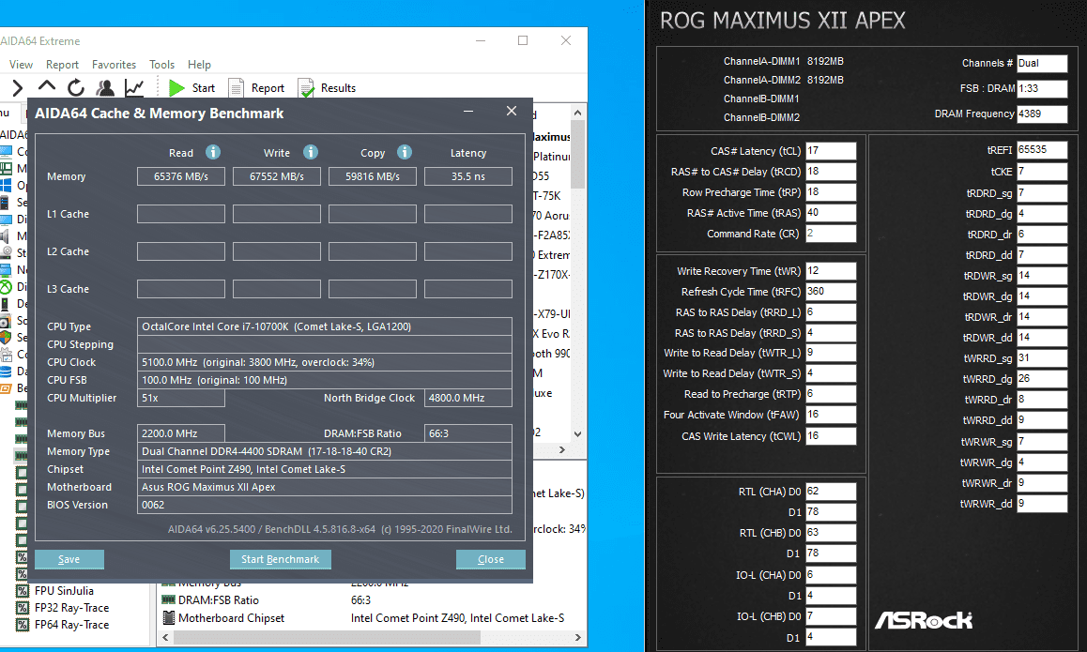The width and height of the screenshot is (1087, 652).
Task: Click the Command Rate (CR) field
Action: pos(831,234)
